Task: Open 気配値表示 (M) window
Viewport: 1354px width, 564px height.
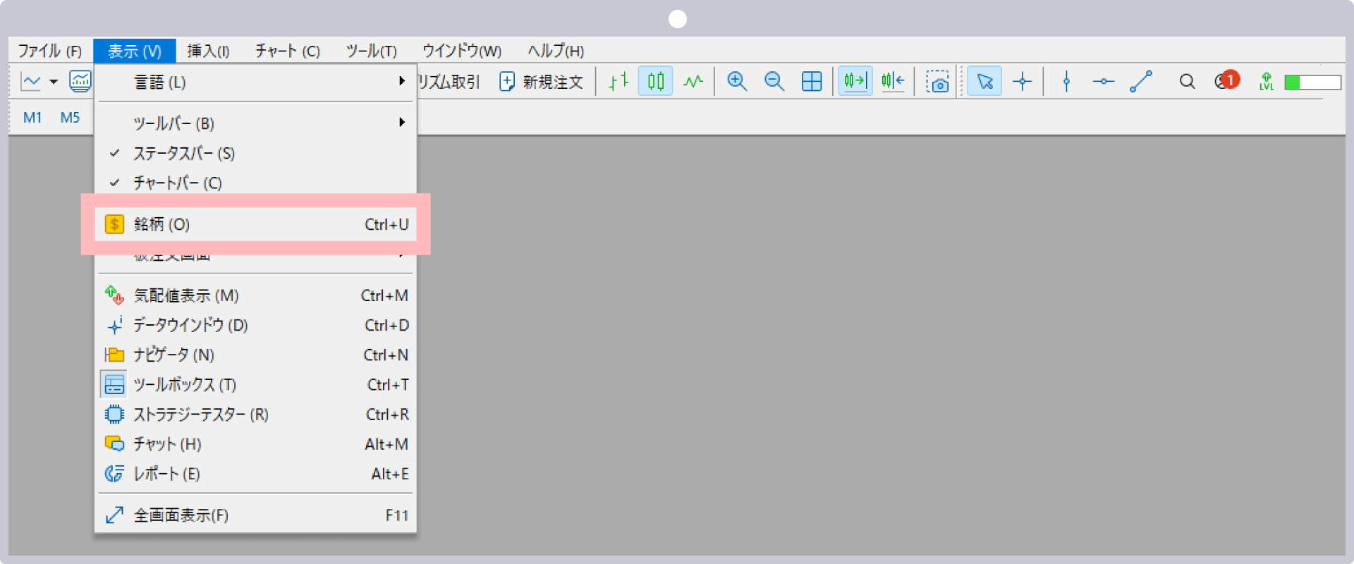Action: [x=255, y=295]
